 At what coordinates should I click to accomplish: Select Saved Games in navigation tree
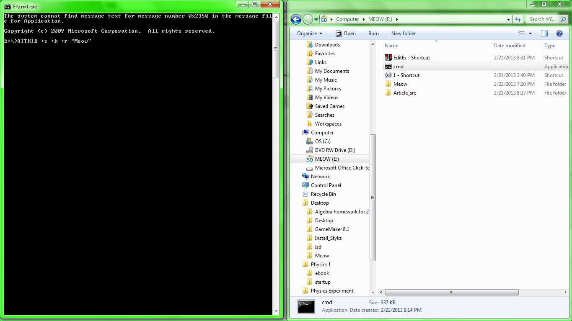pyautogui.click(x=329, y=106)
